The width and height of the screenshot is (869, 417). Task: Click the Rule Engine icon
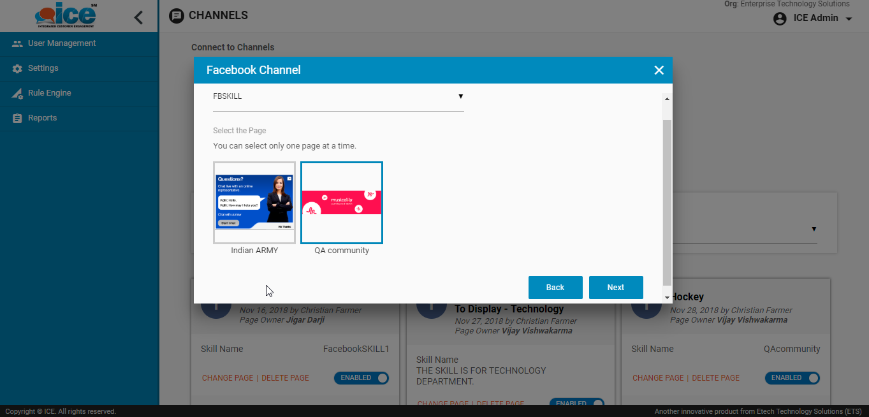coord(17,94)
